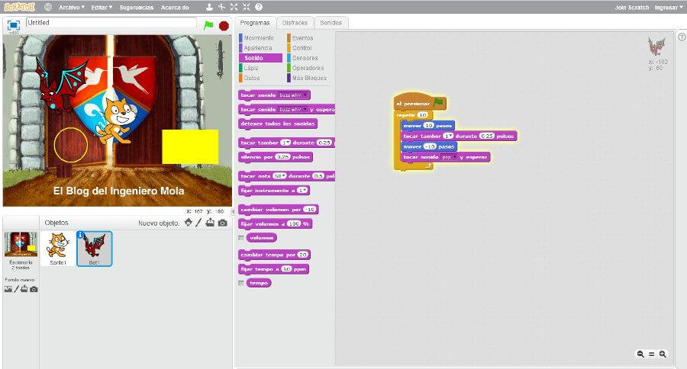Screen dimensions: 687x369
Task: Select the shrink sprite tool
Action: click(247, 7)
